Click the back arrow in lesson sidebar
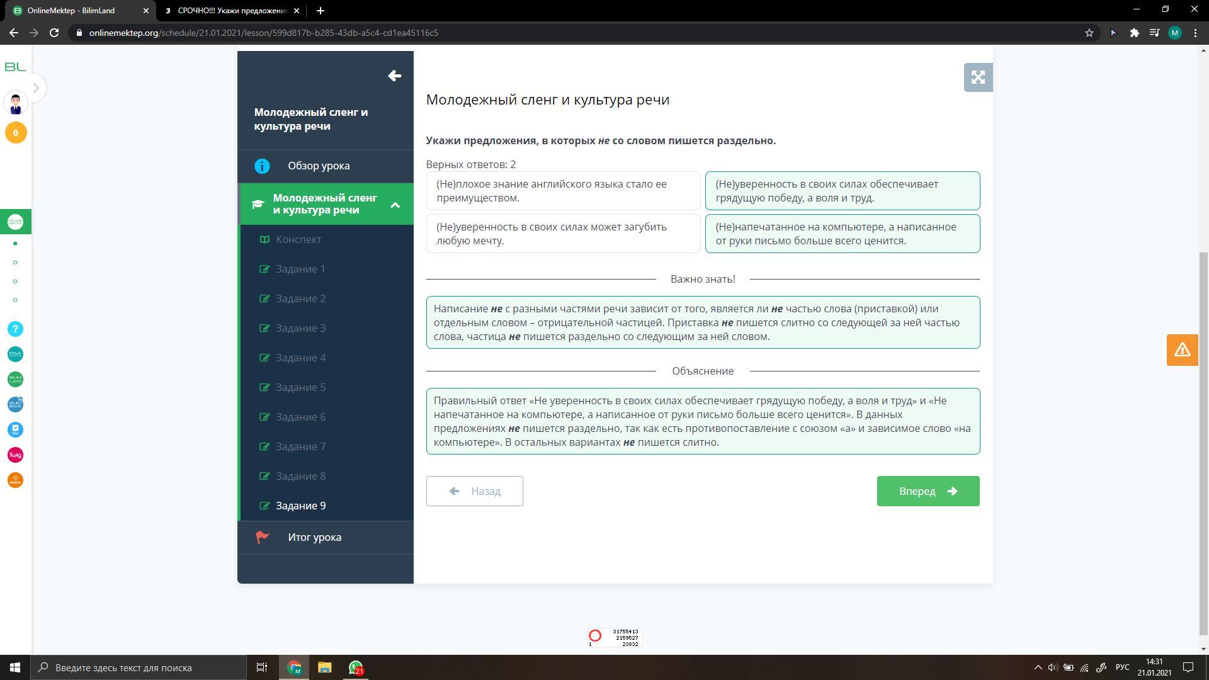Viewport: 1209px width, 680px height. pos(394,76)
